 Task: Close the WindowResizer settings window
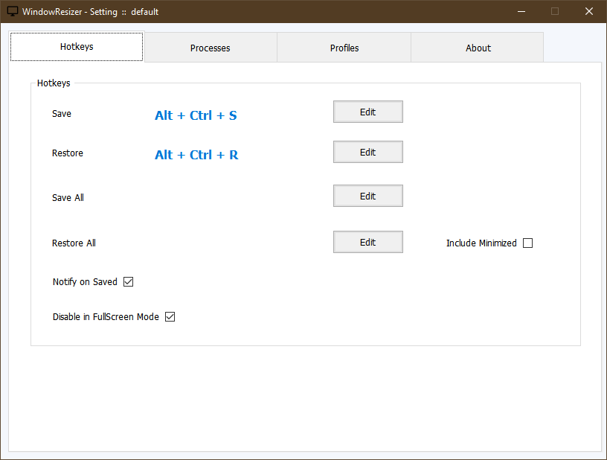[589, 12]
